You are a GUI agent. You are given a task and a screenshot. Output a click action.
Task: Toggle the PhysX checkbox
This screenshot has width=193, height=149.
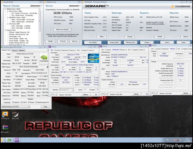29,102
